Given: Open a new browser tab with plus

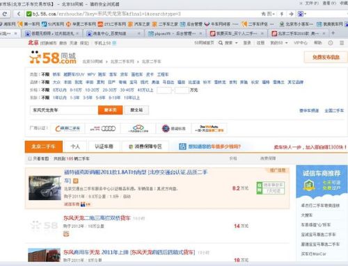Looking at the screenshot, I should click(333, 33).
